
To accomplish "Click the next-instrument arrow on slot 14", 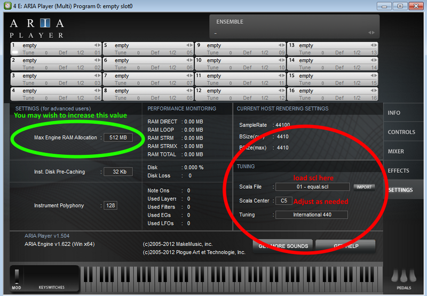I will click(x=376, y=60).
